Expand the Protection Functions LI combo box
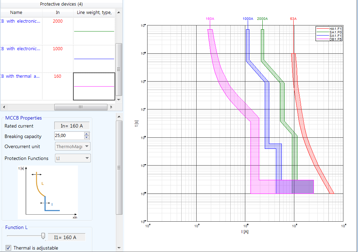358x252 pixels. pyautogui.click(x=88, y=158)
